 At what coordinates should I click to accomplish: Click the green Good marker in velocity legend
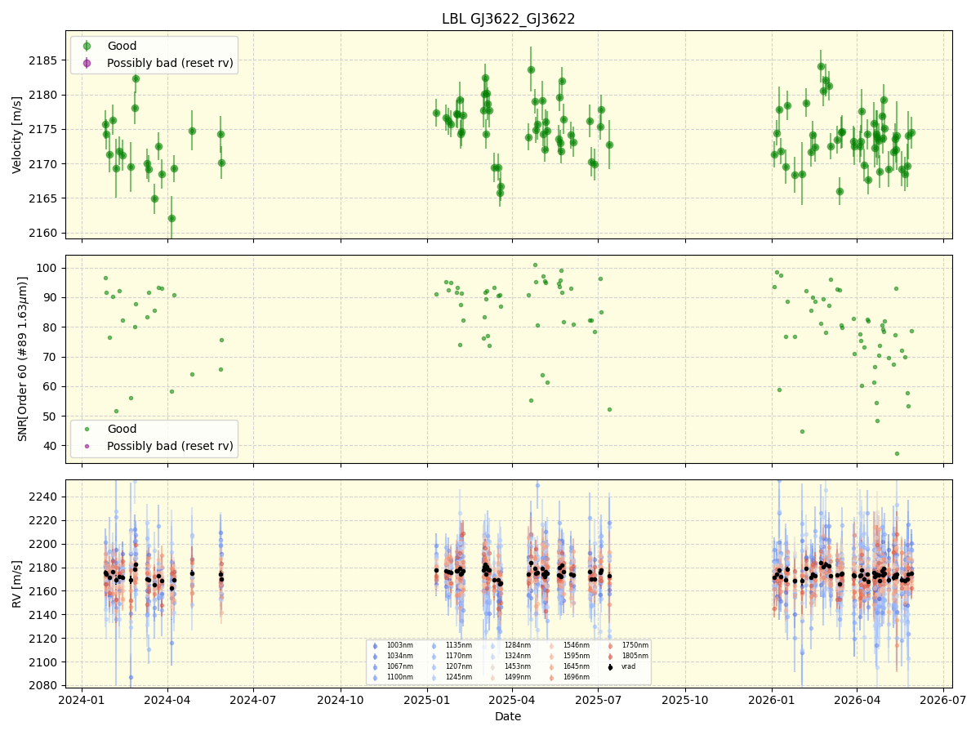[x=87, y=46]
